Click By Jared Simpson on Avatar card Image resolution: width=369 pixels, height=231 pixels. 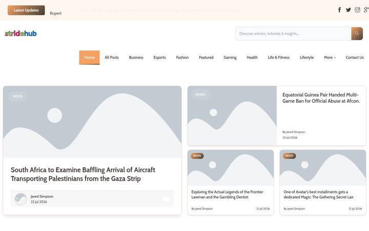(x=294, y=209)
